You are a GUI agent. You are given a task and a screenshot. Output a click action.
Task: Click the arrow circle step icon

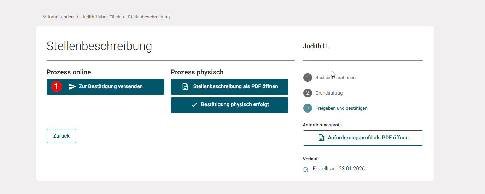point(308,108)
